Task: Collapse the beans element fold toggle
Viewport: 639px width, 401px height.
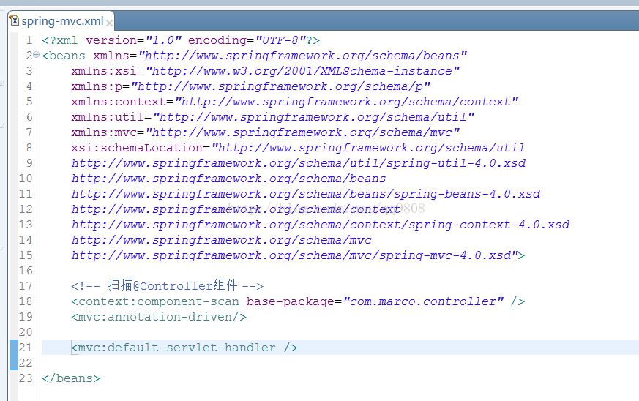Action: point(36,56)
